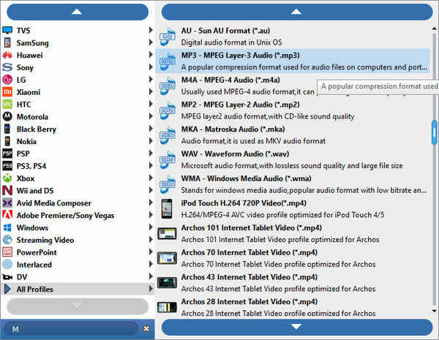Click the iPod Touch device icon

tap(167, 209)
